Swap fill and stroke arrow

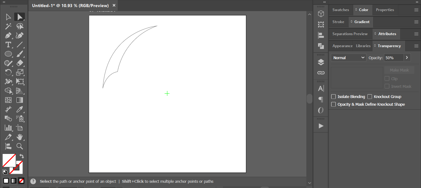(x=22, y=156)
